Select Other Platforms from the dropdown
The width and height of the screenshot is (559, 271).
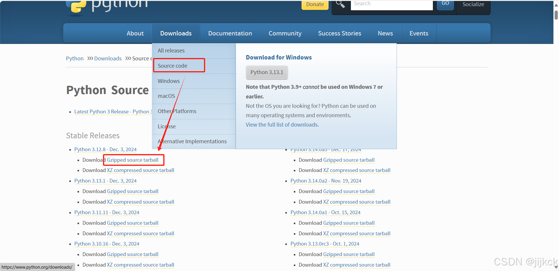pos(177,111)
